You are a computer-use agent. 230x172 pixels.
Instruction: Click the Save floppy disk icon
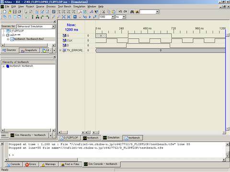point(14,11)
